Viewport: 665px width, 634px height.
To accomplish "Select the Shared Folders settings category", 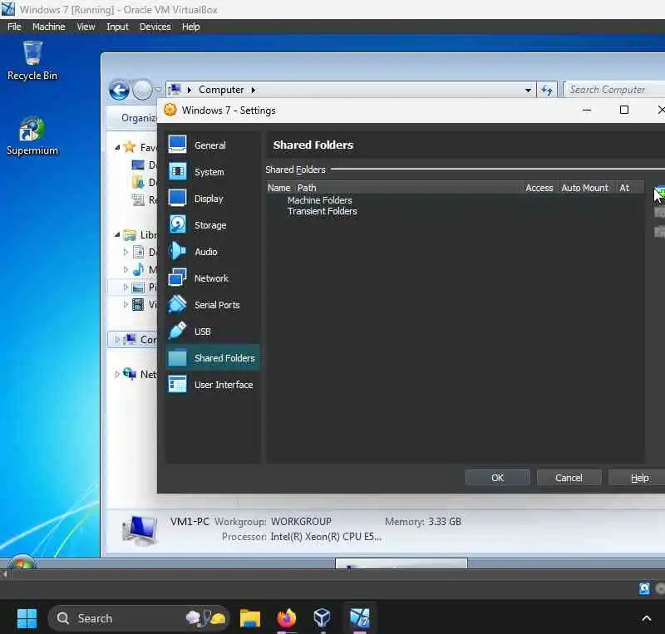I will tap(213, 358).
